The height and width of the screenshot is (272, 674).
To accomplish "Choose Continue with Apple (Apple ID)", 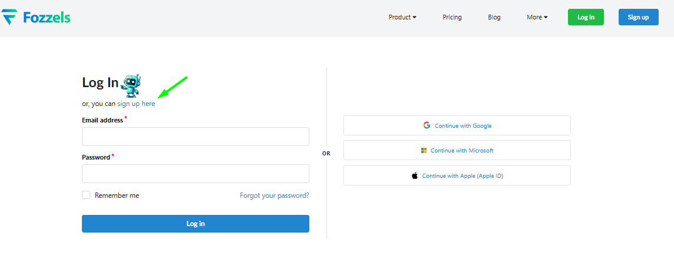I will point(457,175).
